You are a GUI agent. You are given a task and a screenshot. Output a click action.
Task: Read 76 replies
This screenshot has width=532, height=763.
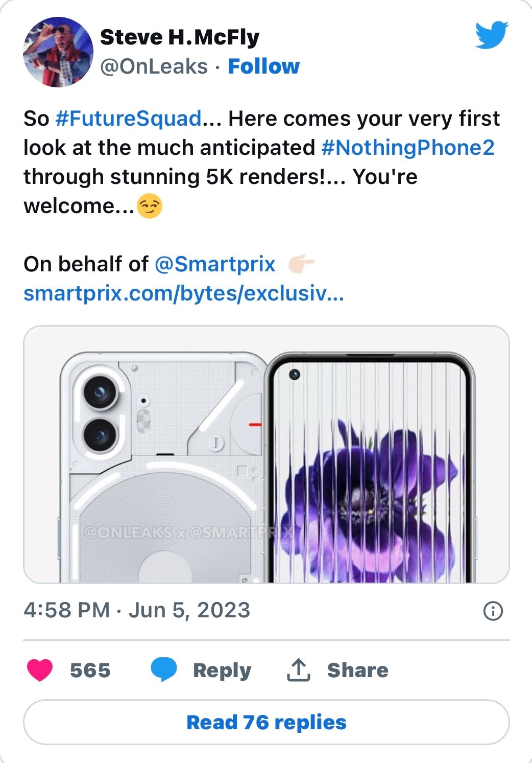(267, 722)
